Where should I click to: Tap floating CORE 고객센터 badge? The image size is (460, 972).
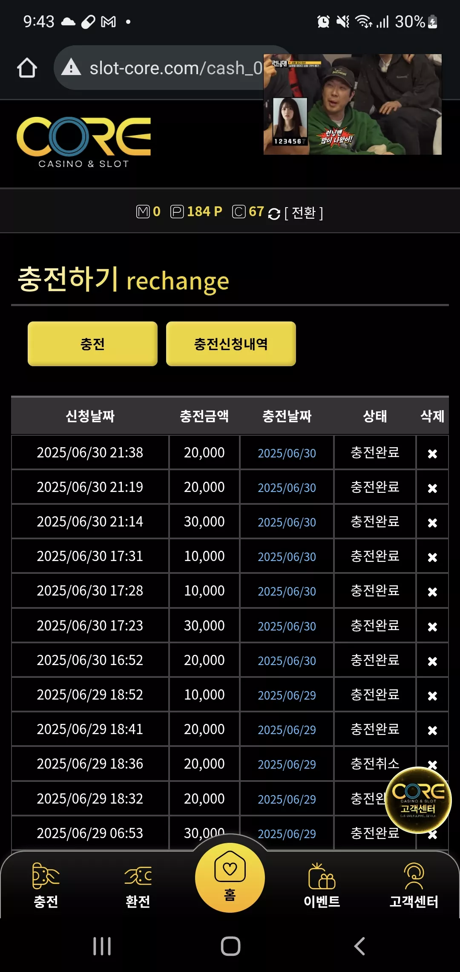[418, 800]
